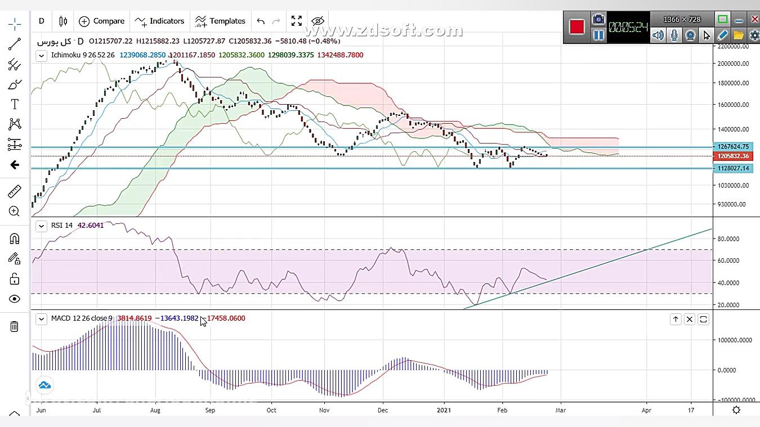Move the MACD pane up
This screenshot has height=427, width=760.
[676, 320]
